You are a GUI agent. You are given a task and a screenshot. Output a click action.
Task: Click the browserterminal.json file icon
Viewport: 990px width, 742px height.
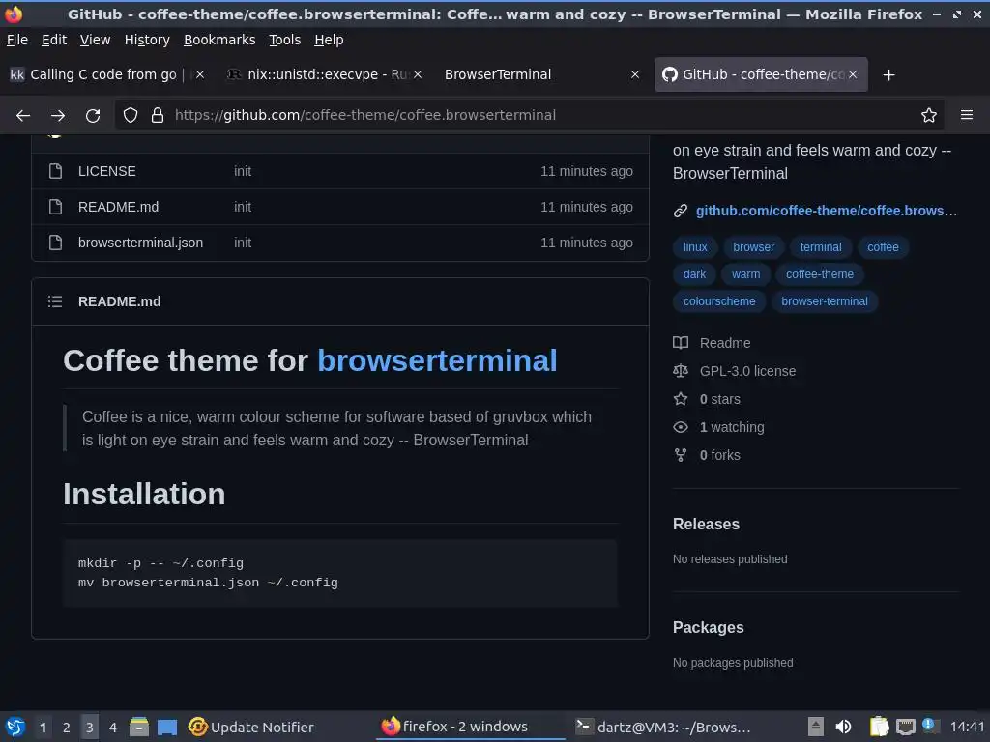pyautogui.click(x=55, y=243)
